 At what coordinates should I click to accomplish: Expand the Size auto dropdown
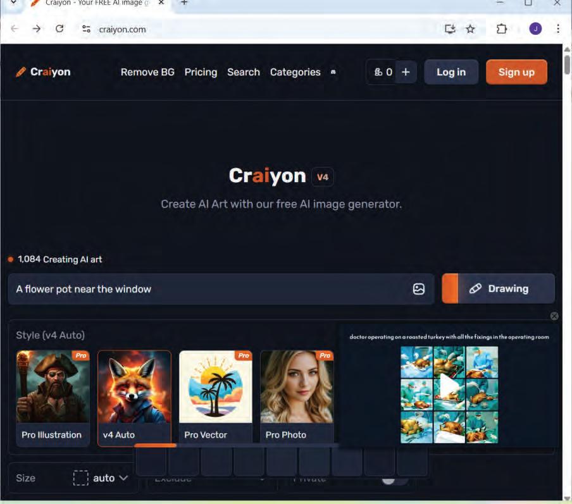tap(101, 477)
